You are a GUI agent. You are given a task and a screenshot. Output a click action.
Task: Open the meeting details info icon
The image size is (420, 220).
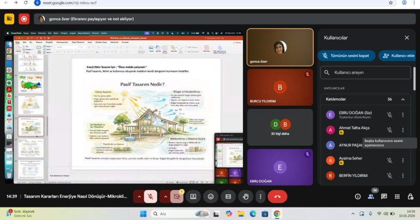[x=358, y=197]
